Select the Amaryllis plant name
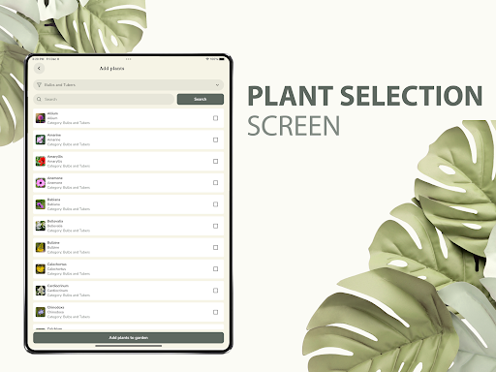 55,157
